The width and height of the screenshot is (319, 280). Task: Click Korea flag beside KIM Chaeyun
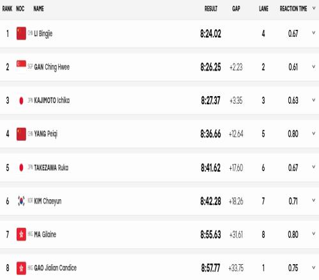[x=21, y=201]
